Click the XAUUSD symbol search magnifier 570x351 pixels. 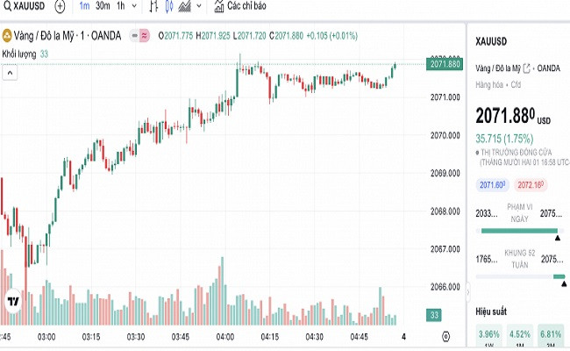(8, 6)
